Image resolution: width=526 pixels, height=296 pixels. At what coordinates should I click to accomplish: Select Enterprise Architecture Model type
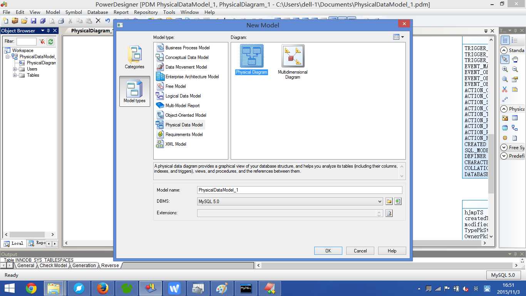click(188, 77)
